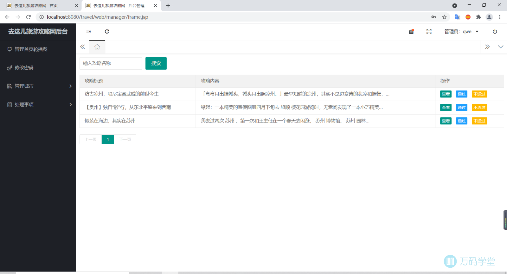Bookmark this page with the star icon

coord(444,17)
